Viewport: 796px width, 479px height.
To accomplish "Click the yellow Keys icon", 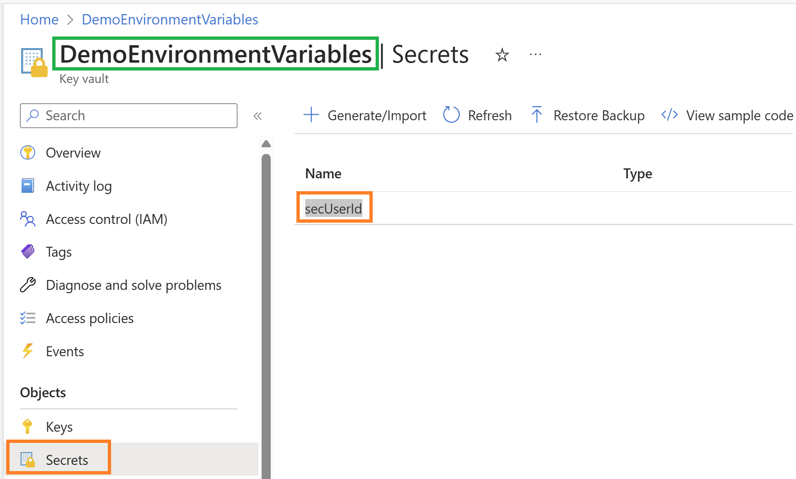I will pyautogui.click(x=28, y=427).
